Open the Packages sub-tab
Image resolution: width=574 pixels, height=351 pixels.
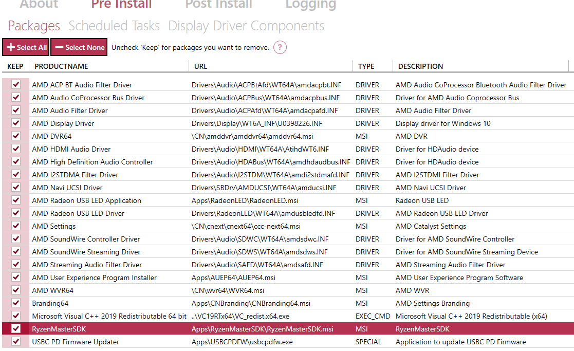(x=34, y=26)
